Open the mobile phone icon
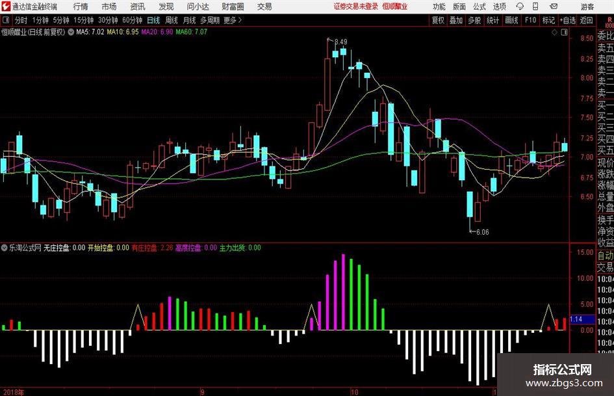This screenshot has height=396, width=614. pos(535,7)
